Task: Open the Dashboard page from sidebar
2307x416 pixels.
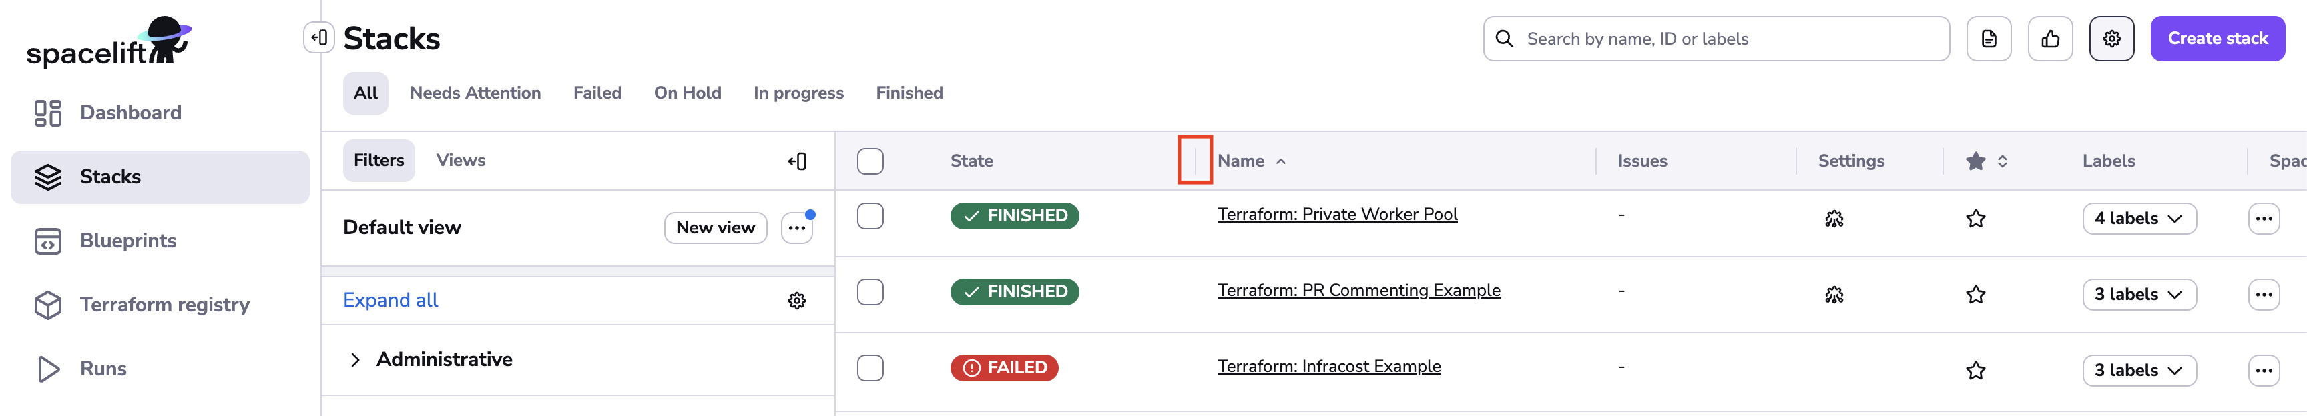Action: coord(130,113)
